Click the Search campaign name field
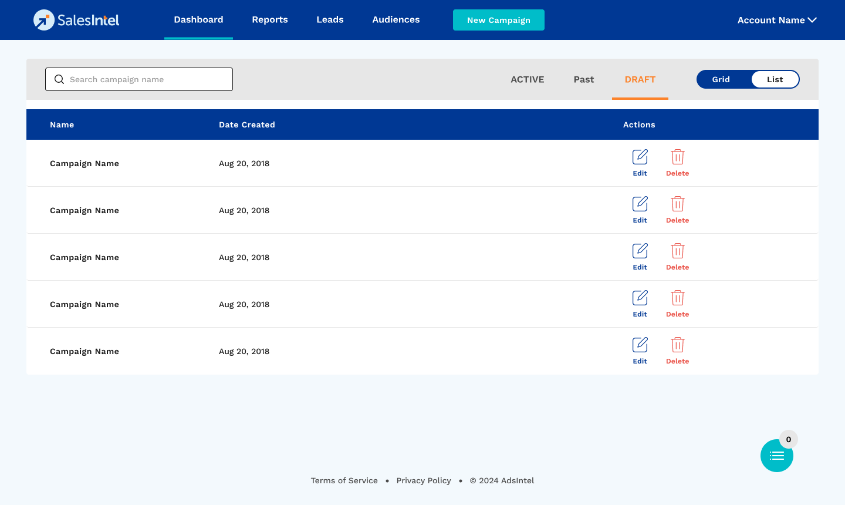This screenshot has height=505, width=845. click(x=147, y=79)
